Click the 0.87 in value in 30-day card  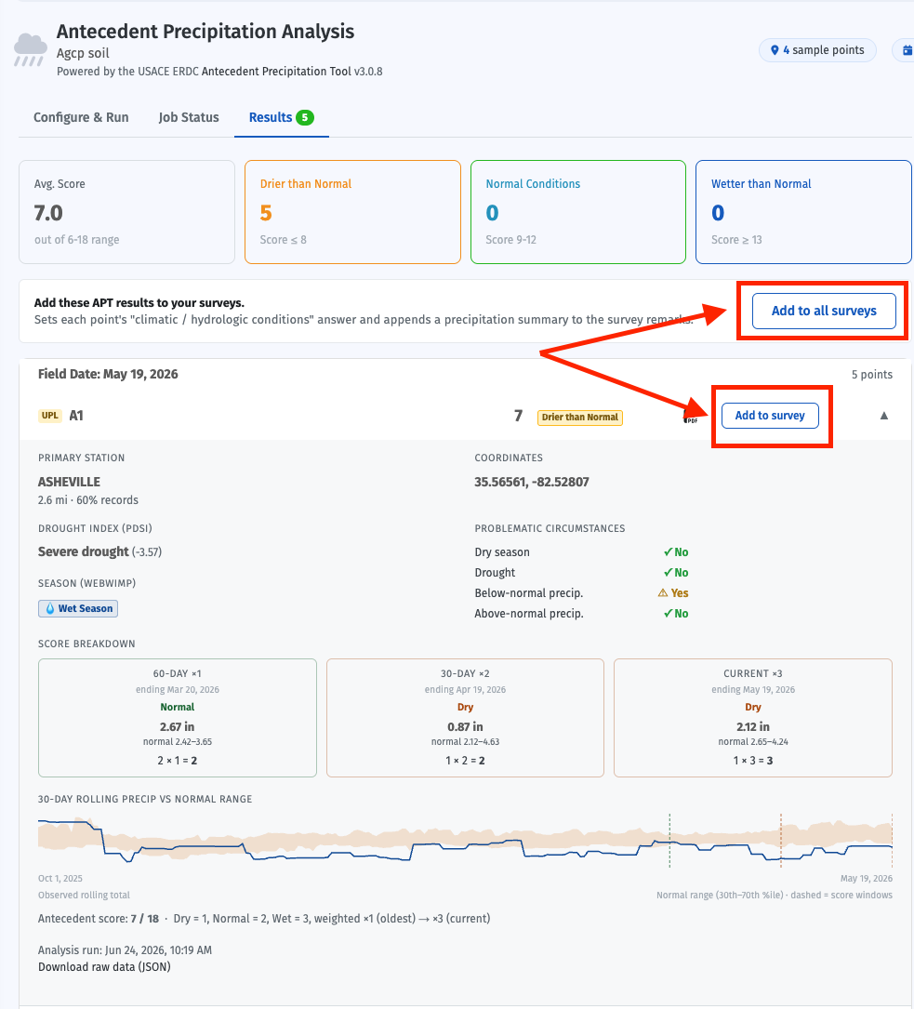465,726
